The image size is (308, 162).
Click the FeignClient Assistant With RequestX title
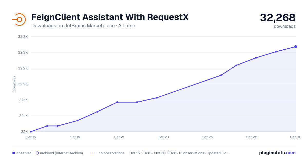[110, 17]
